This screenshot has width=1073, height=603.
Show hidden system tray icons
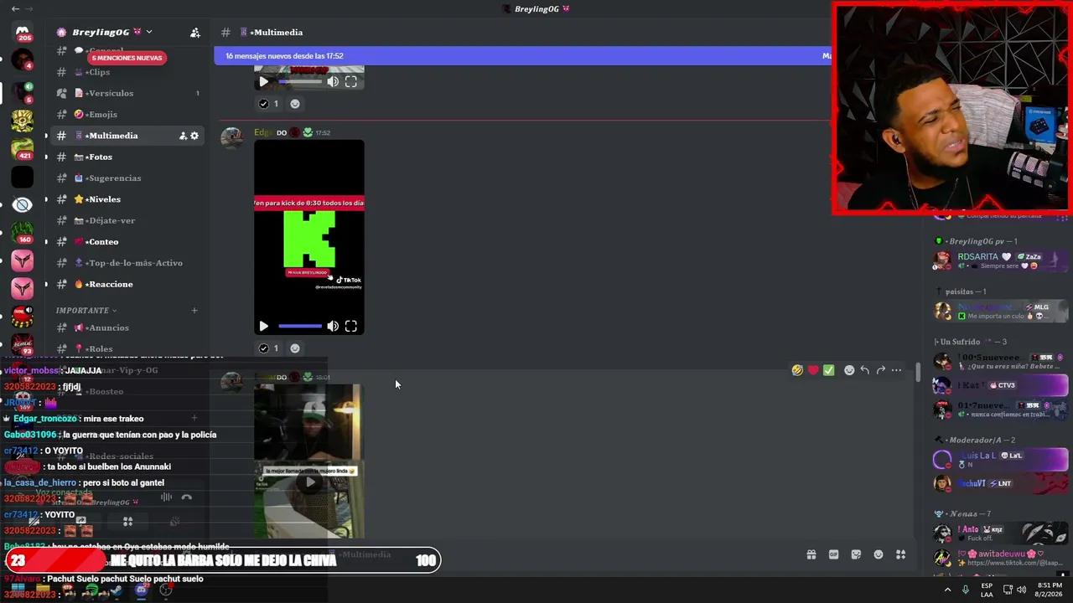click(948, 590)
